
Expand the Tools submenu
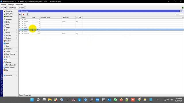click(17, 51)
